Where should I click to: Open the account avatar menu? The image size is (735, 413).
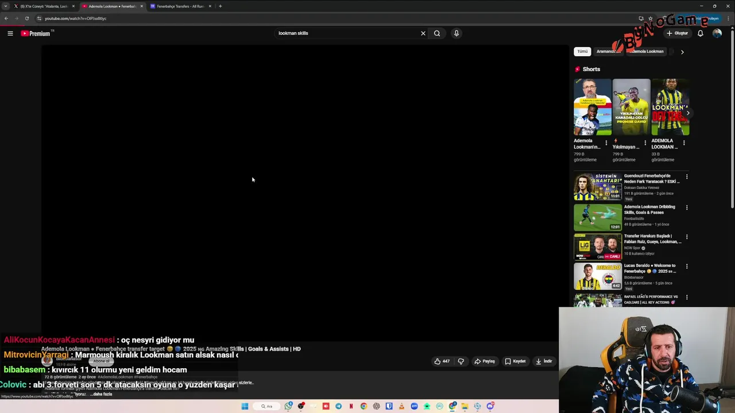click(717, 33)
